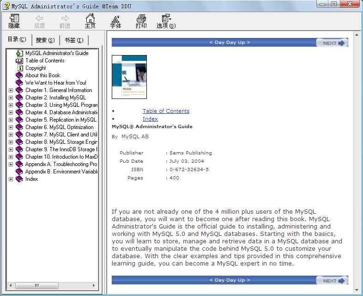Expand Chapter 10. Introduction to MaxDB node
363x296 pixels.
[11, 157]
